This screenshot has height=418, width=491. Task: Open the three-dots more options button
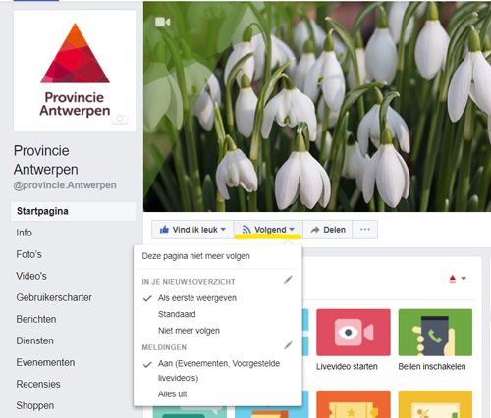pyautogui.click(x=365, y=230)
